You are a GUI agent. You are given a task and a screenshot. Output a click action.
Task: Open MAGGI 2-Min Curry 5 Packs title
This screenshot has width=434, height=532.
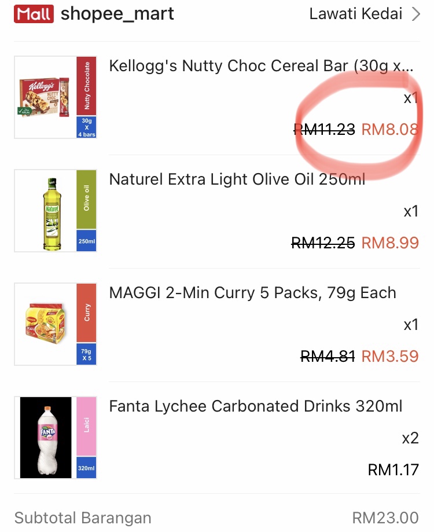tap(253, 293)
